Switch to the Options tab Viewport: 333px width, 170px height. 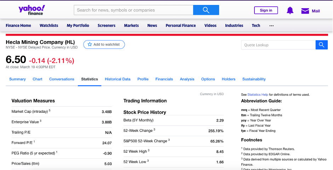coord(208,79)
